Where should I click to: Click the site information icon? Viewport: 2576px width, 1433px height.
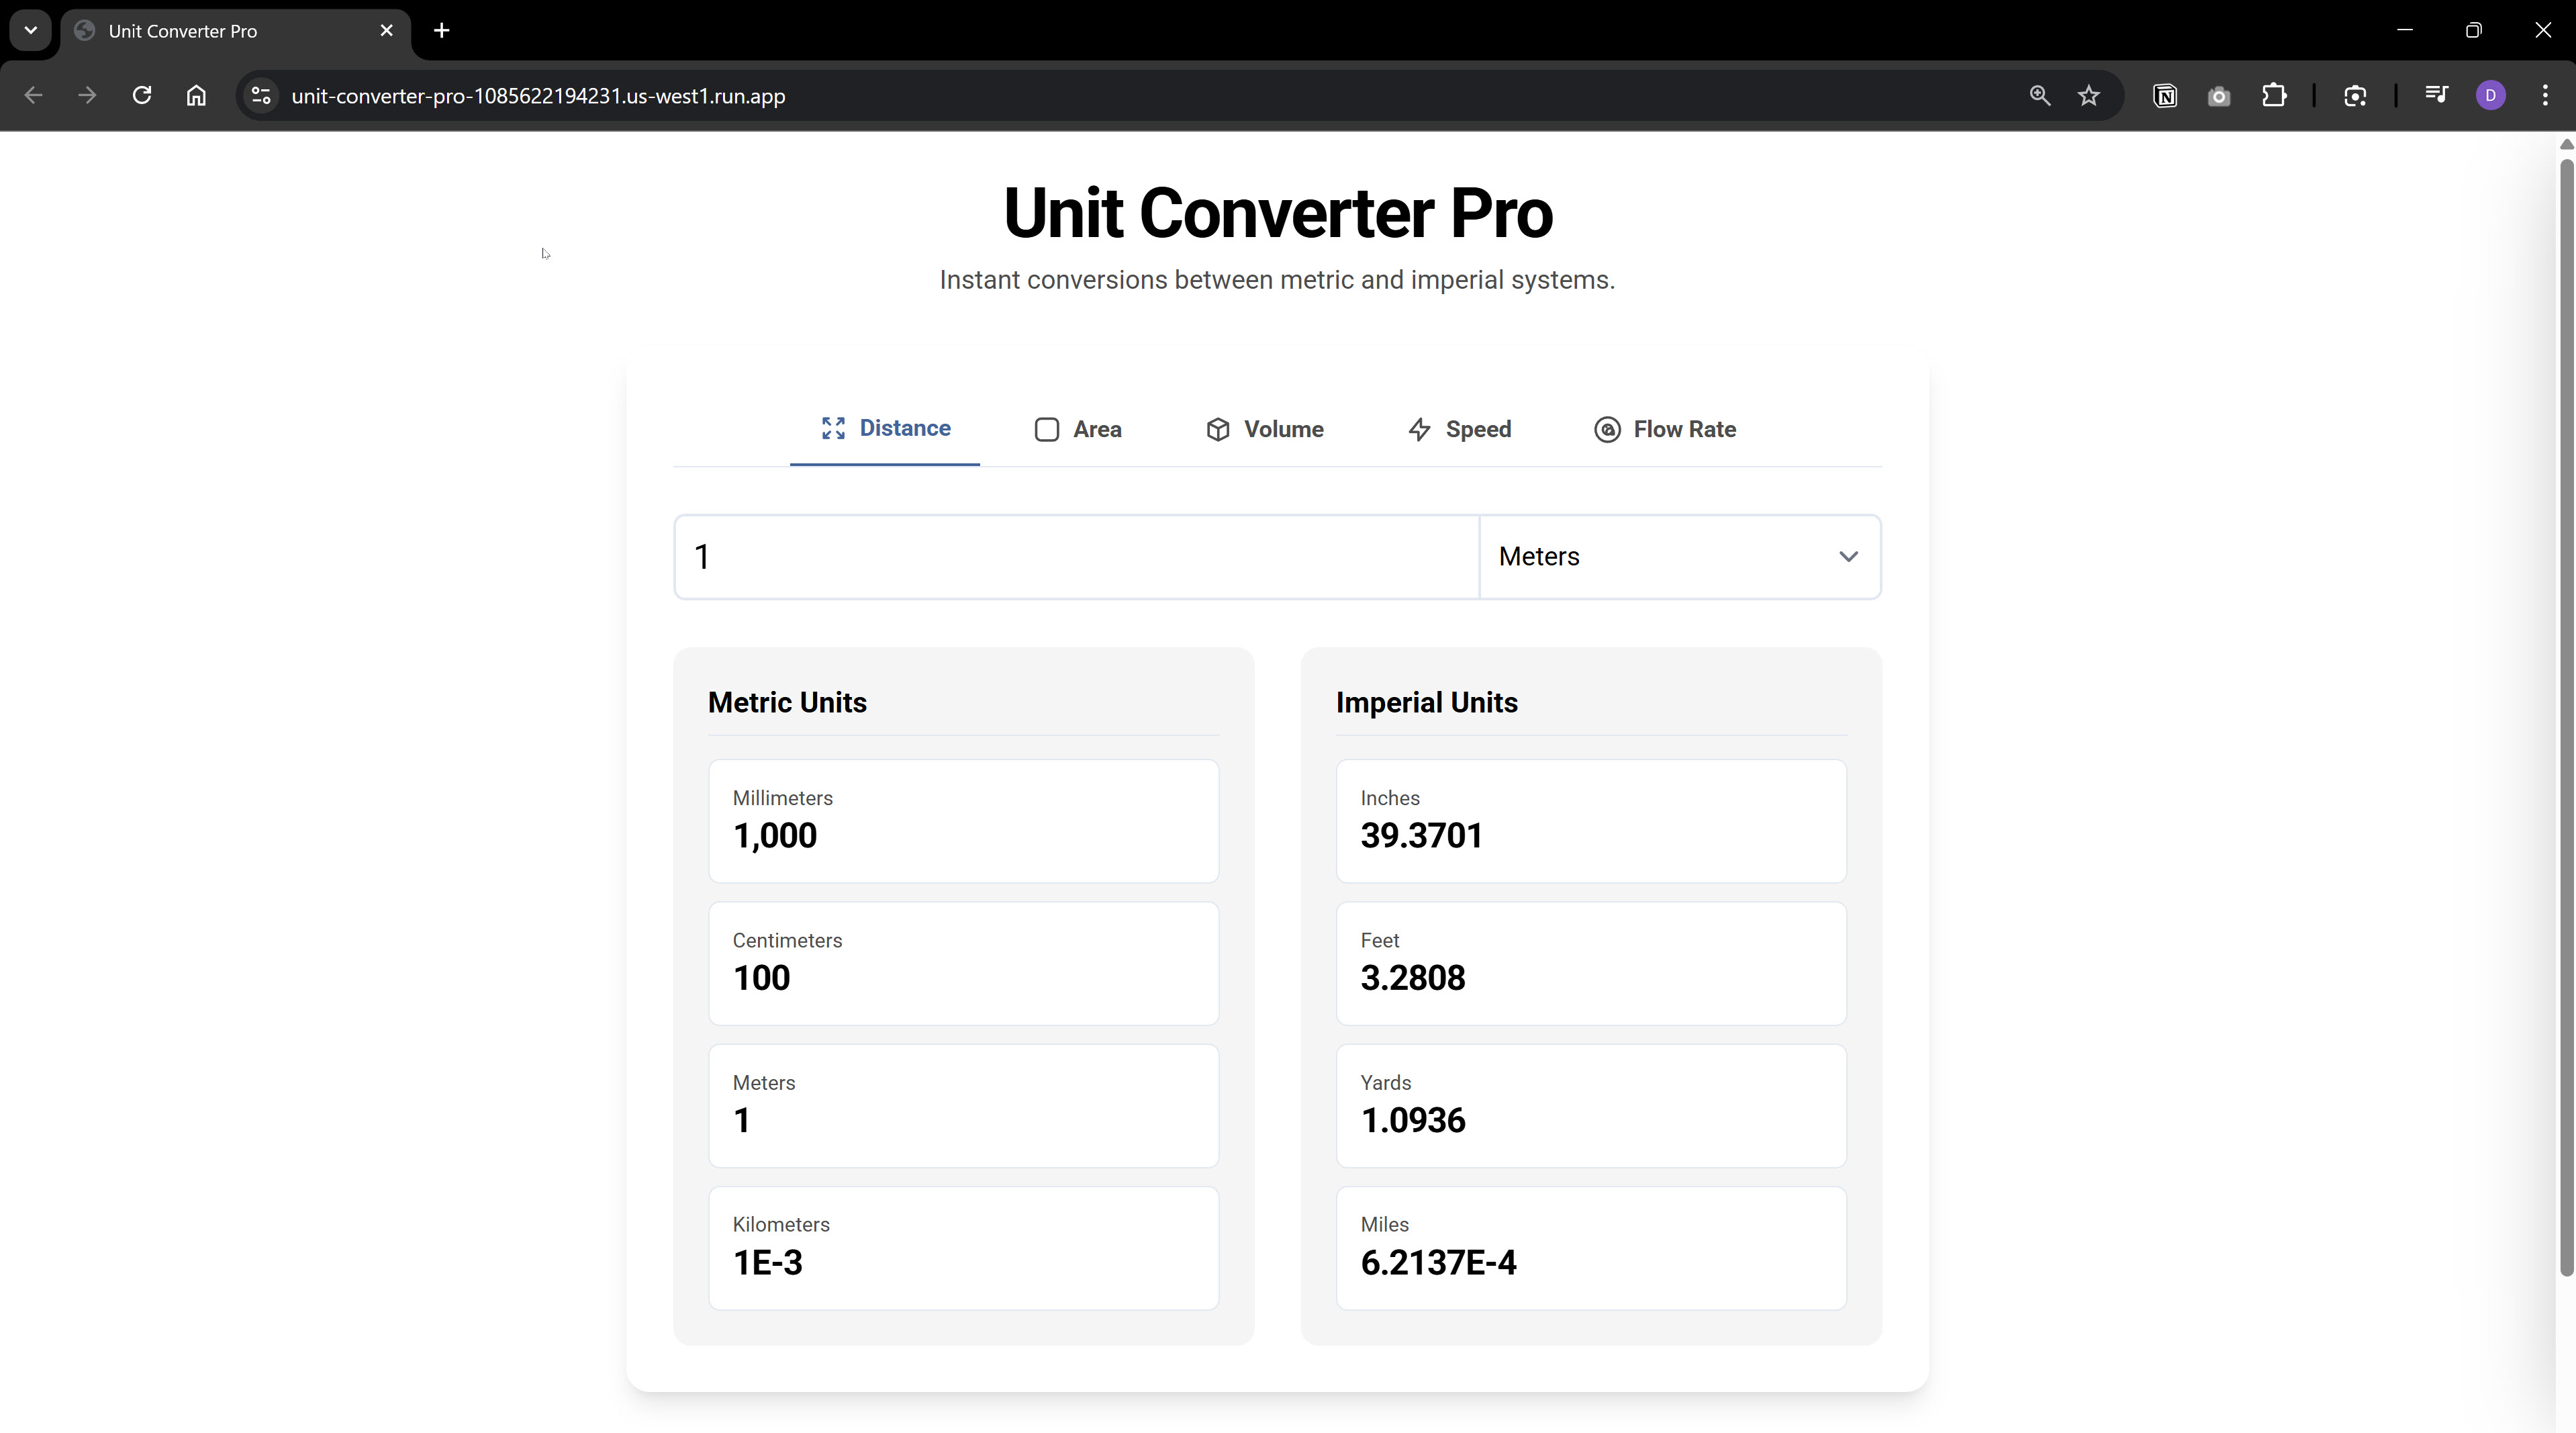pyautogui.click(x=261, y=96)
